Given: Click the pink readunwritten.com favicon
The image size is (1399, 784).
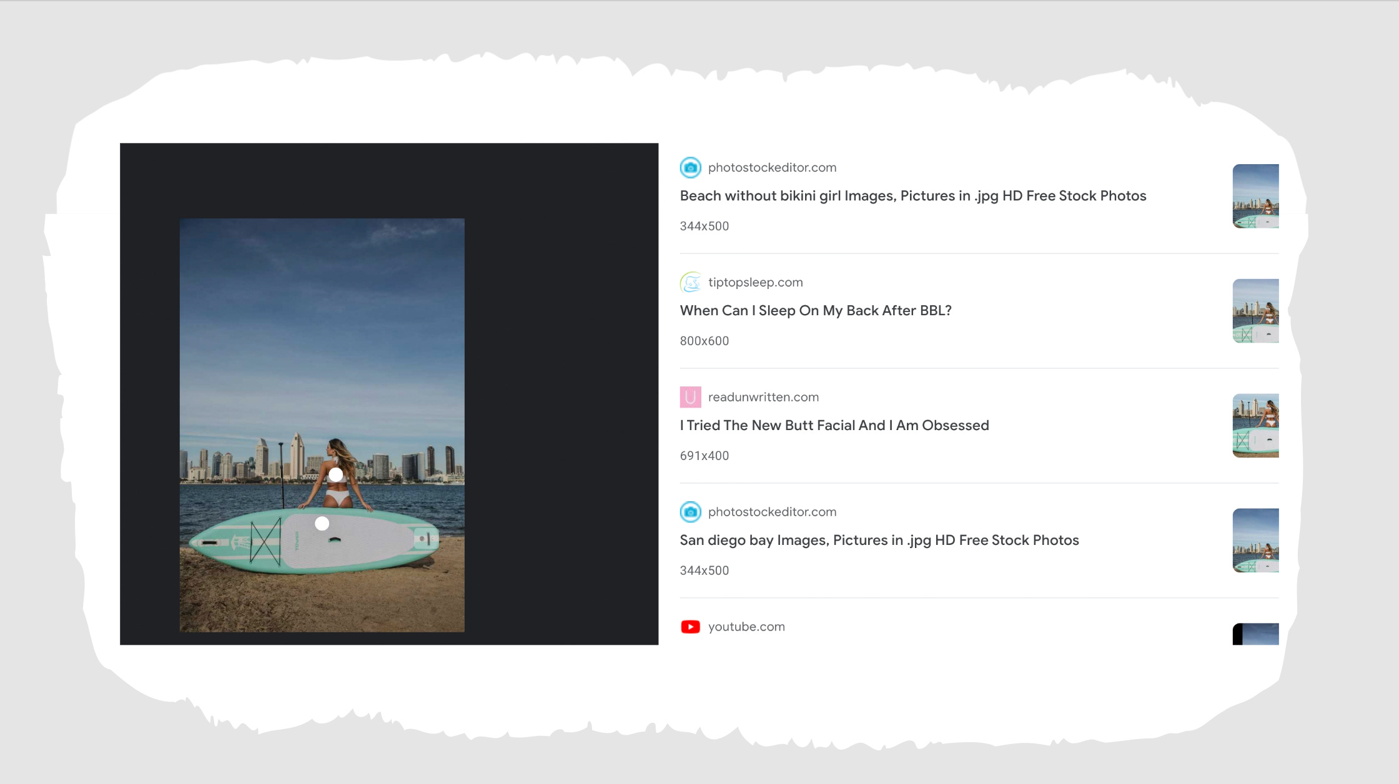Looking at the screenshot, I should [690, 397].
